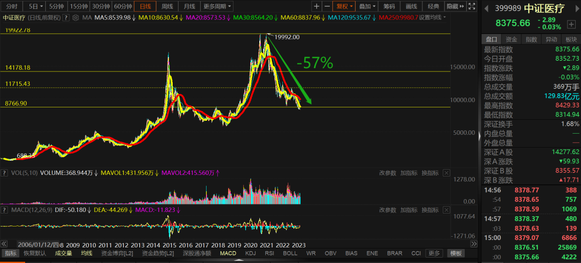Image resolution: width=581 pixels, height=263 pixels.
Task: Switch to the 月线 monthly tab
Action: point(189,6)
